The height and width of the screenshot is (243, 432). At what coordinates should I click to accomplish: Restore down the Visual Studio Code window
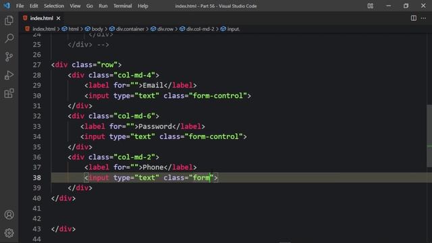coord(406,6)
